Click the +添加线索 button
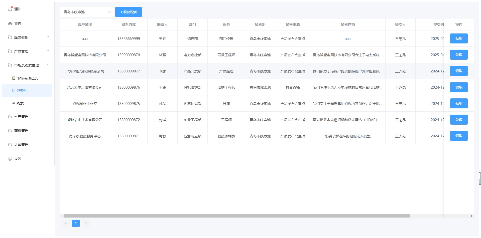481x238 pixels. [x=129, y=12]
